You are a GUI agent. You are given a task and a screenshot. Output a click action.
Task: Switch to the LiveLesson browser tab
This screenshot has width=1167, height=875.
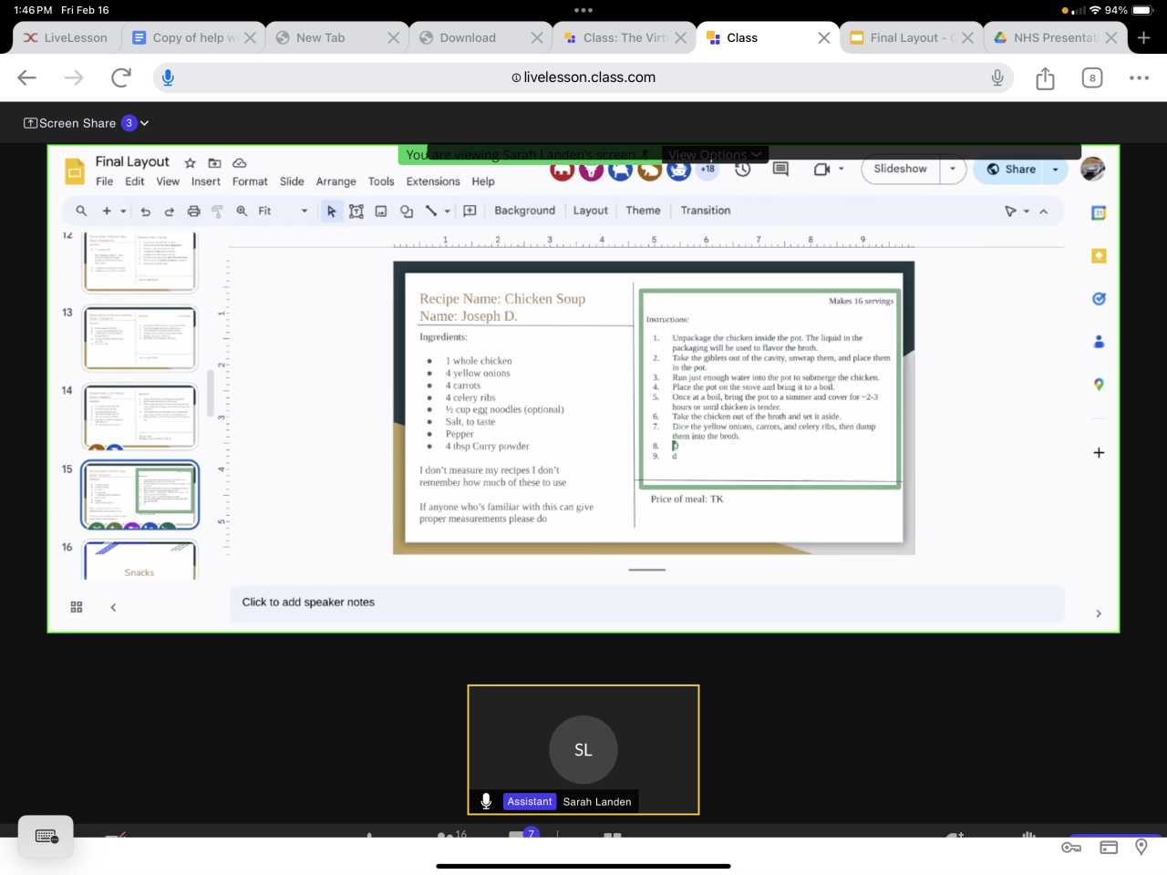pos(66,37)
